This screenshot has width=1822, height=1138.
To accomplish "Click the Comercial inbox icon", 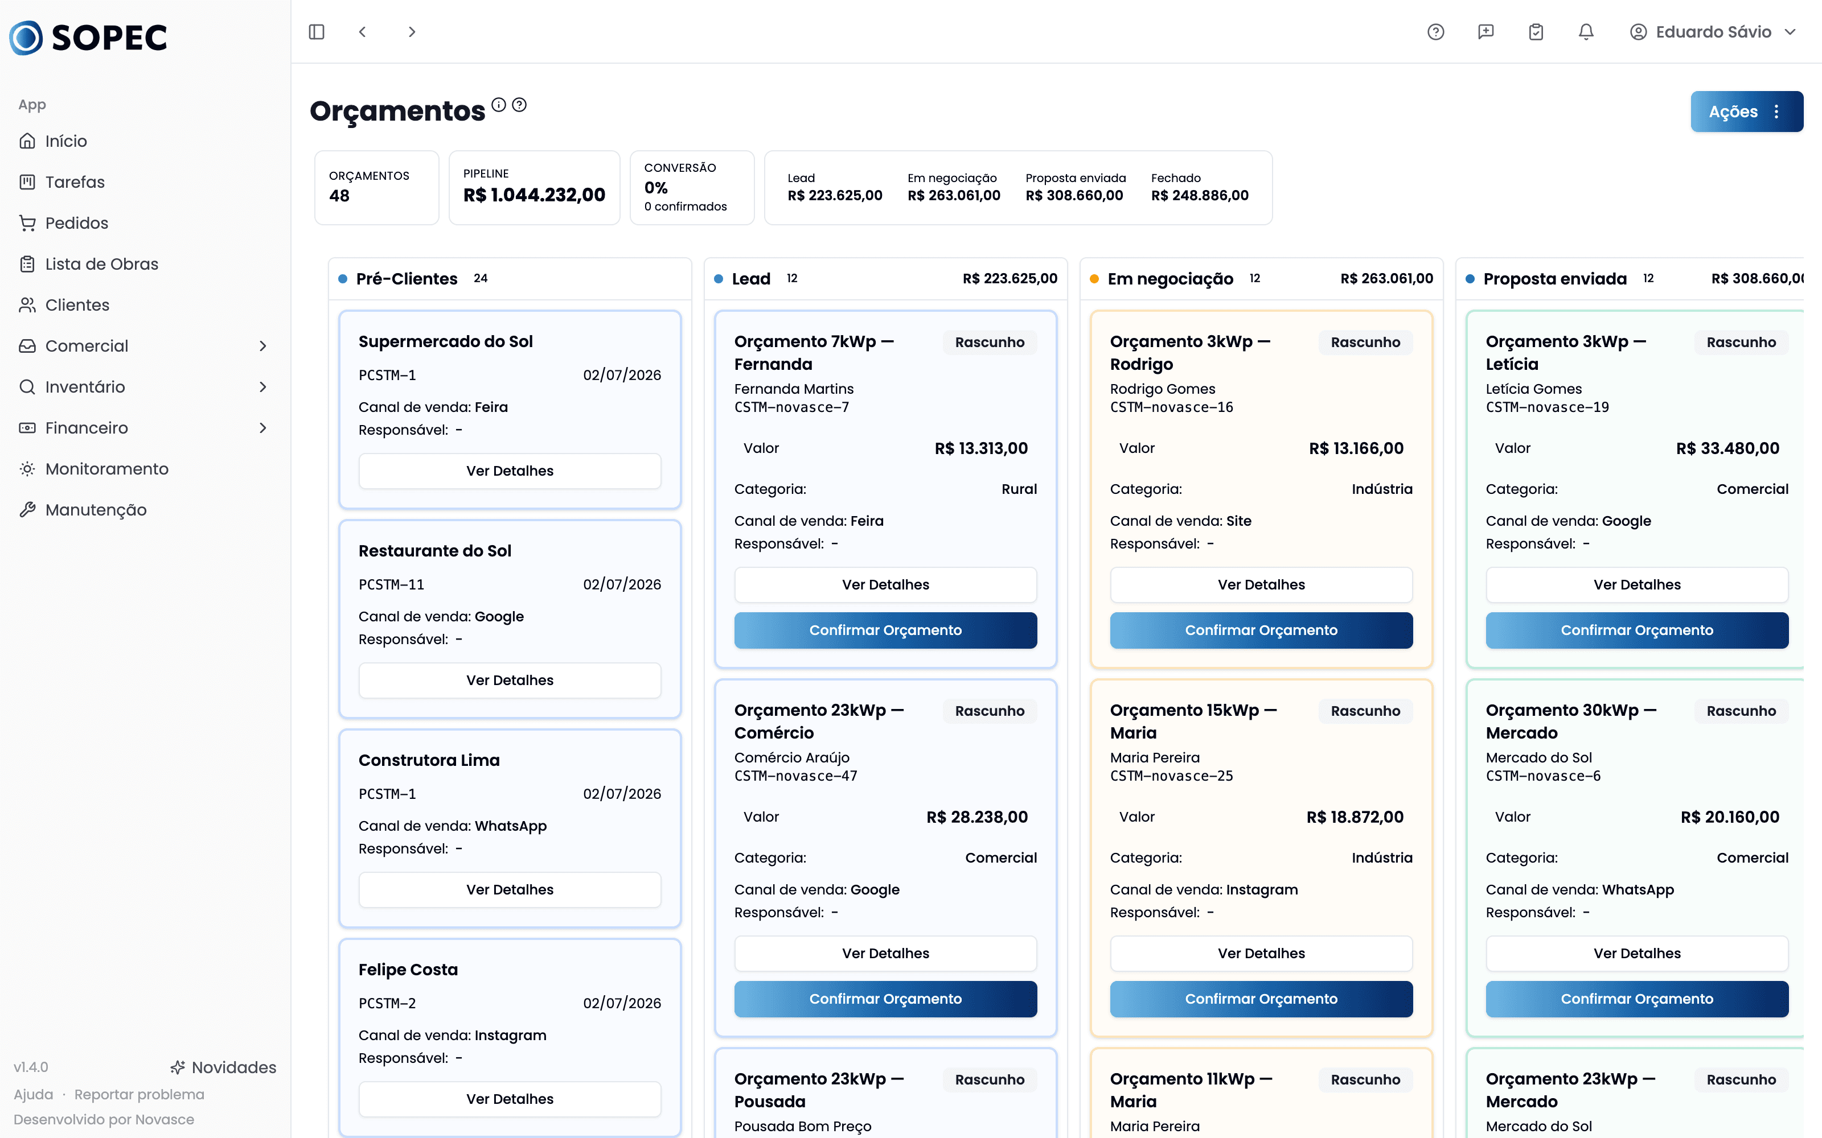I will [28, 346].
